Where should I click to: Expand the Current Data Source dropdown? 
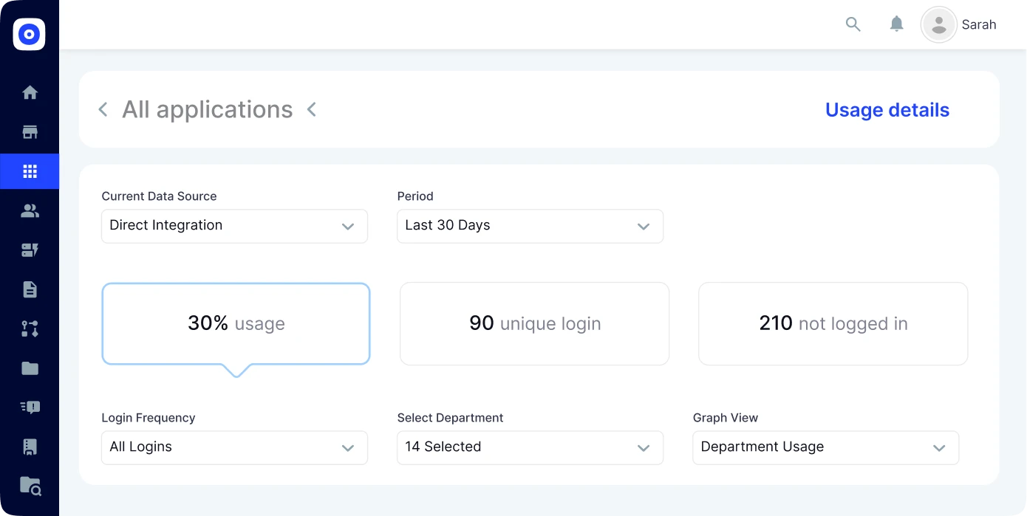(x=234, y=226)
